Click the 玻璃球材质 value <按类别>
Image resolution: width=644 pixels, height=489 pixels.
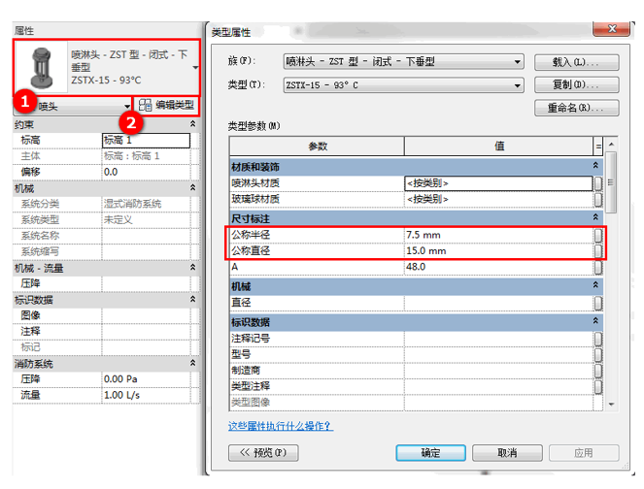pyautogui.click(x=498, y=199)
